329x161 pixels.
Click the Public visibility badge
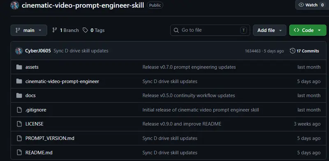(155, 5)
